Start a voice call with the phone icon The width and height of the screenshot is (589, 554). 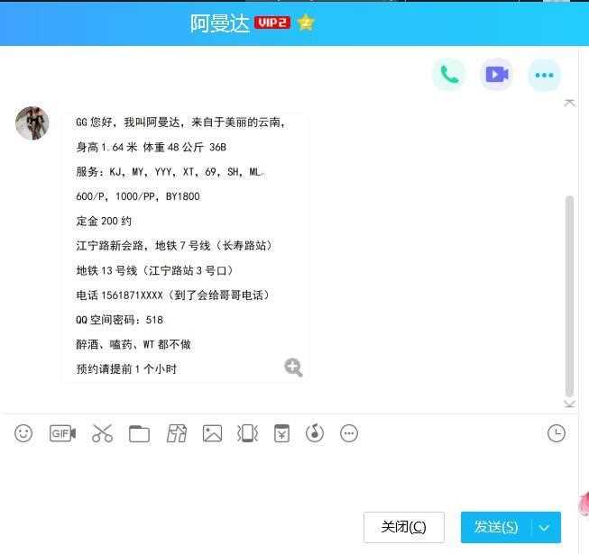pos(449,75)
